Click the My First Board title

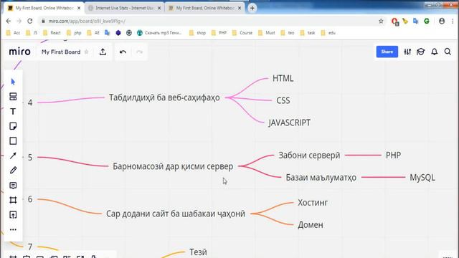[61, 52]
